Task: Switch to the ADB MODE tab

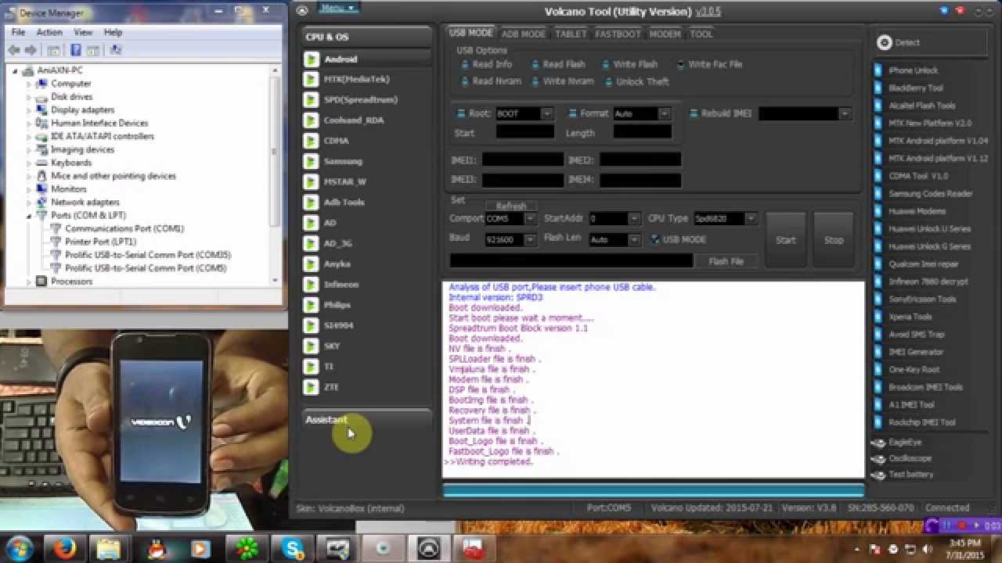Action: (524, 34)
